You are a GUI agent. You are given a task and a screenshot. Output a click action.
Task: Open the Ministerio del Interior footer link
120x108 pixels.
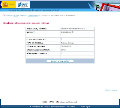[67, 102]
